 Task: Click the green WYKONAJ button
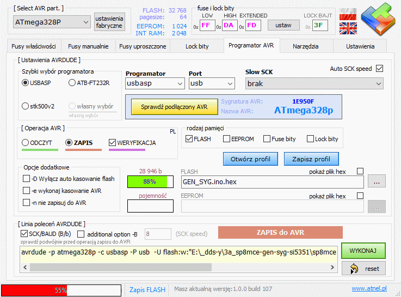pyautogui.click(x=363, y=251)
